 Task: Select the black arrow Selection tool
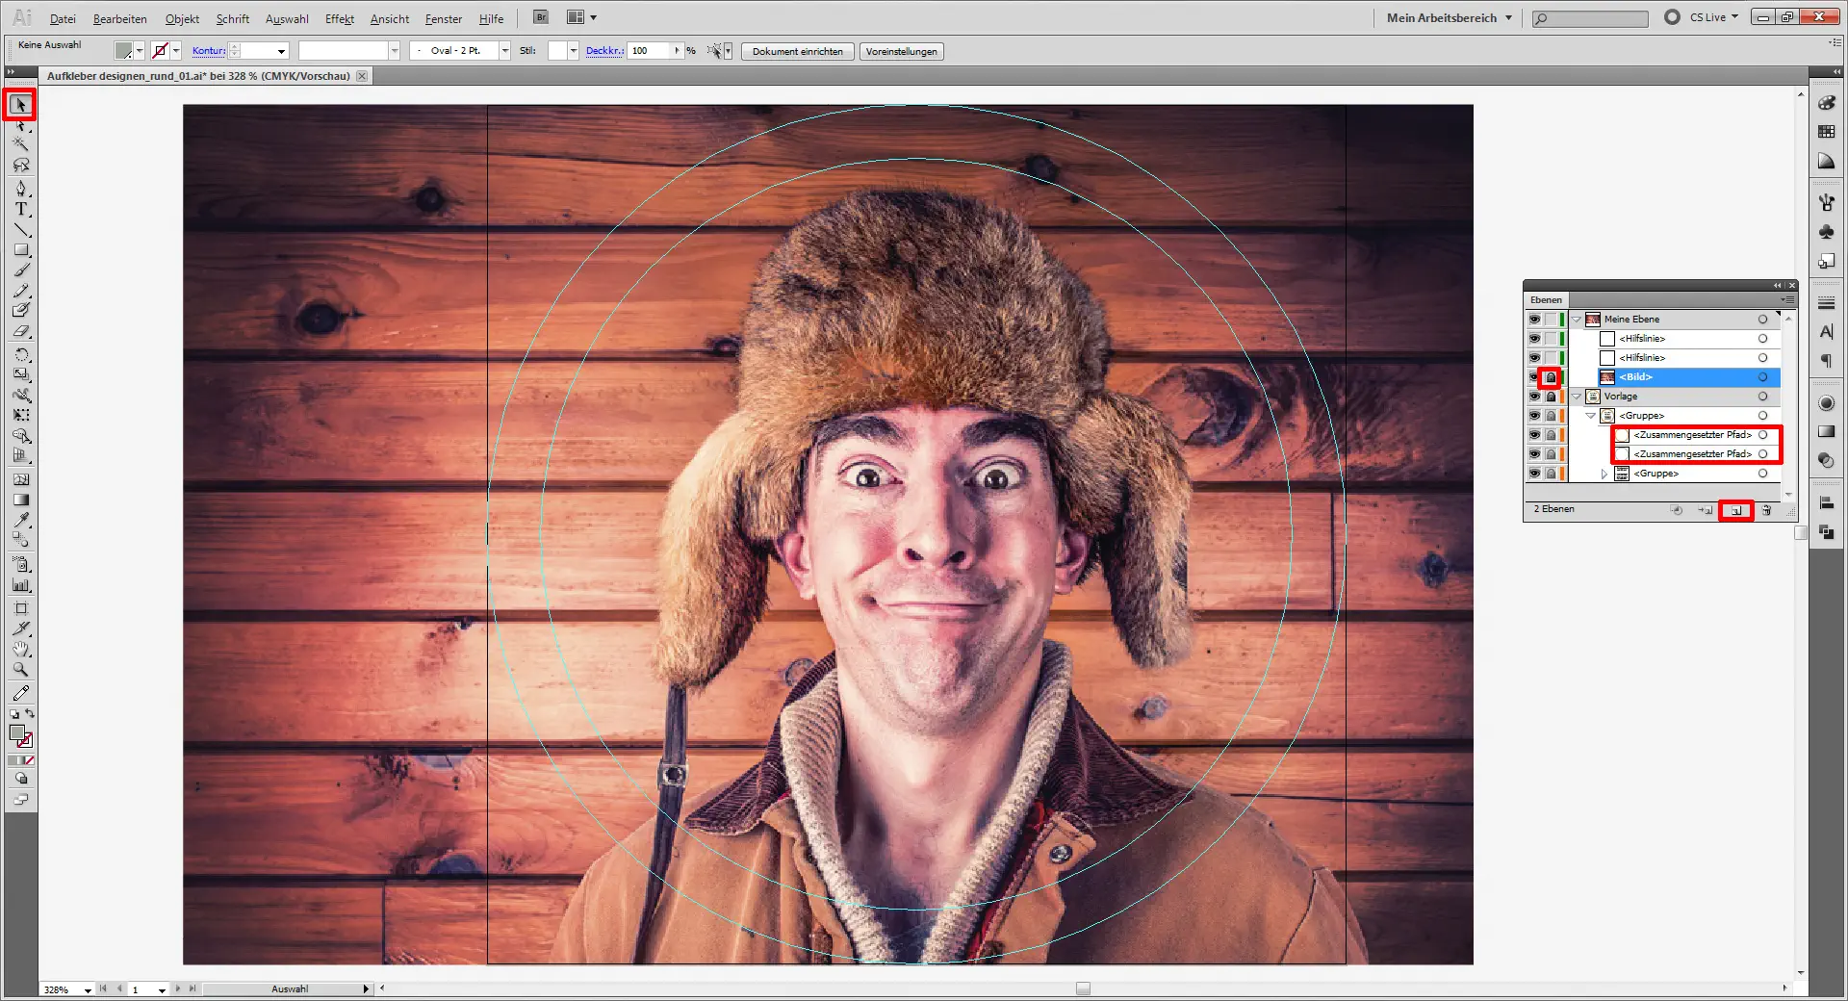pos(20,105)
